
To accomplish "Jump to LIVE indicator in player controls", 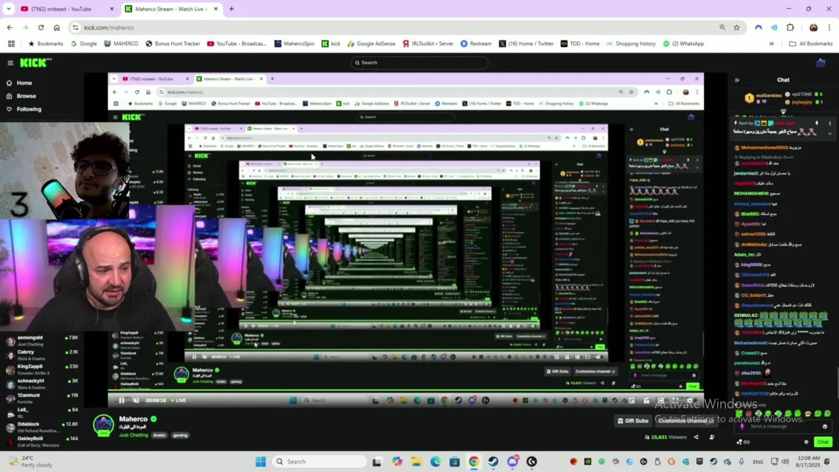I will coord(178,401).
